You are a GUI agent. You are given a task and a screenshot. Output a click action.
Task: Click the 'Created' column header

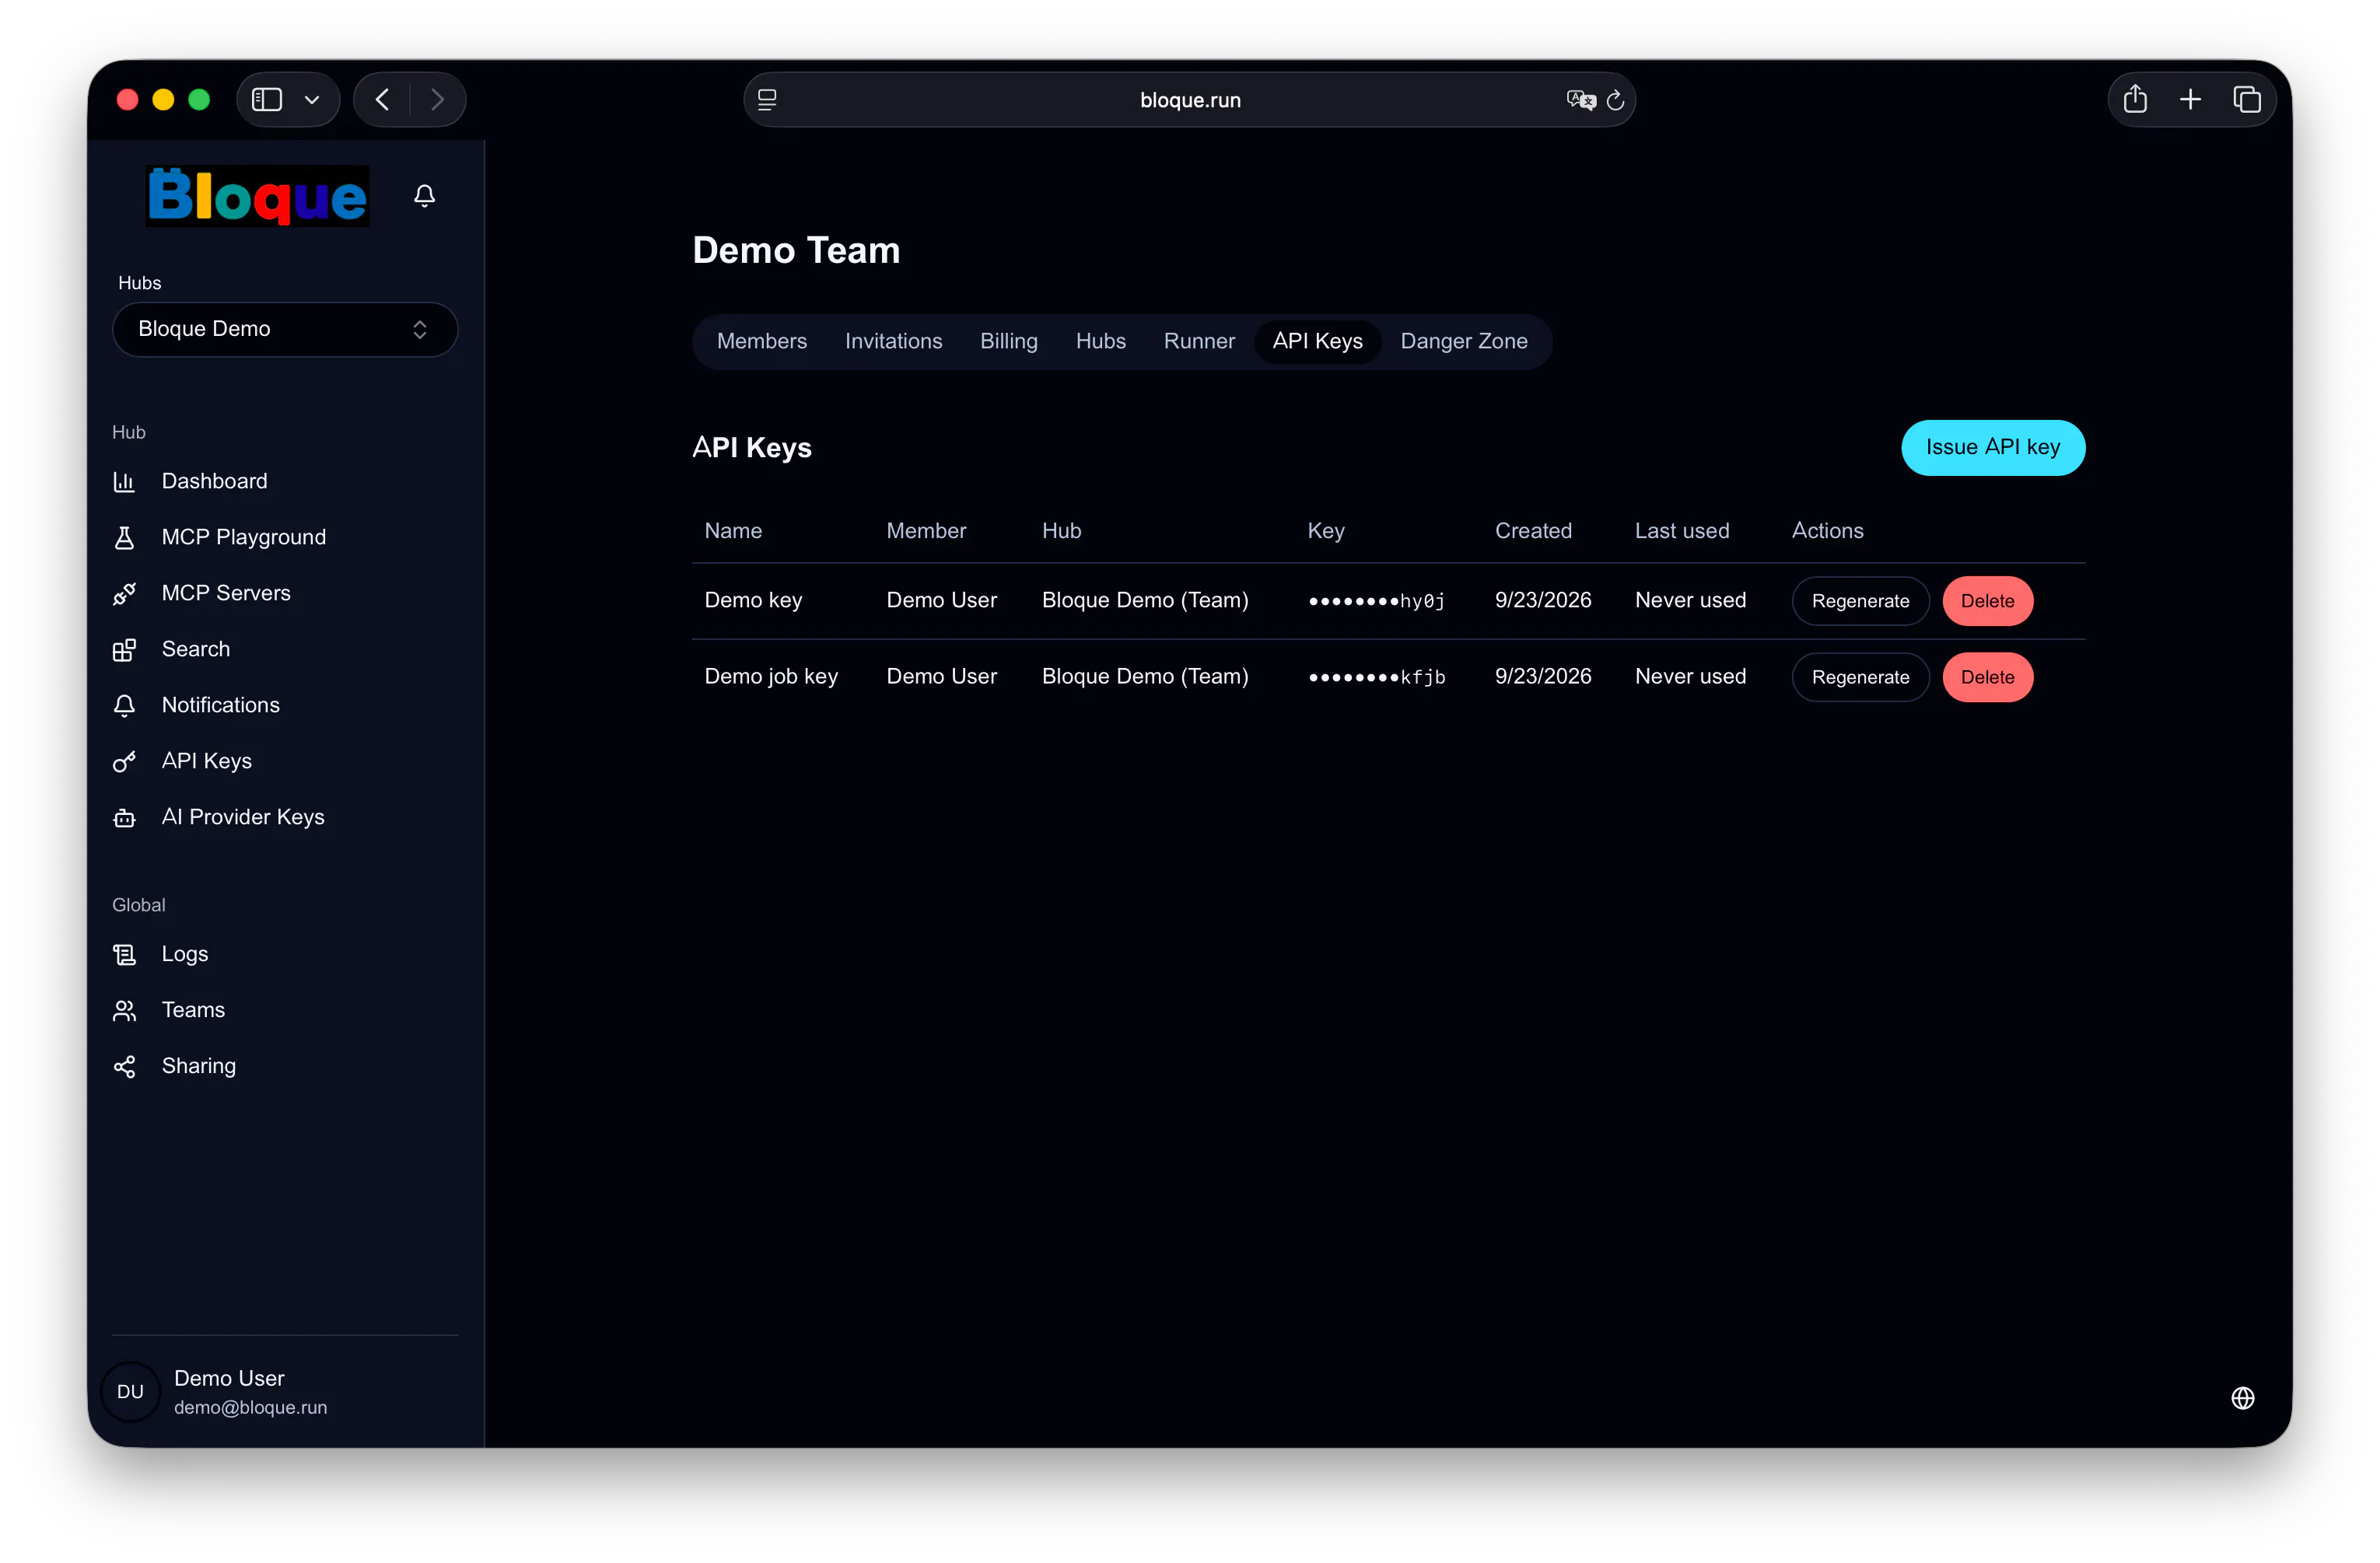click(1533, 531)
